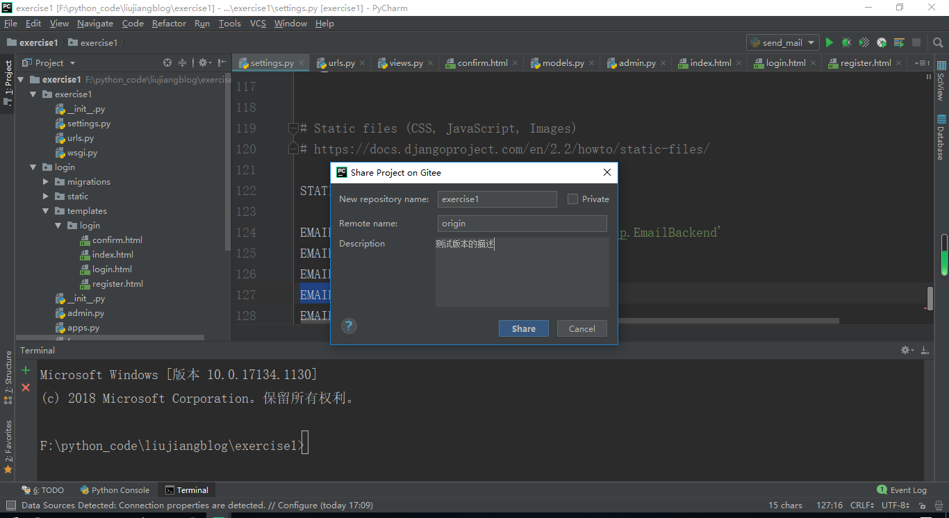Run with coverage icon in toolbar
The image size is (949, 518).
pyautogui.click(x=864, y=42)
